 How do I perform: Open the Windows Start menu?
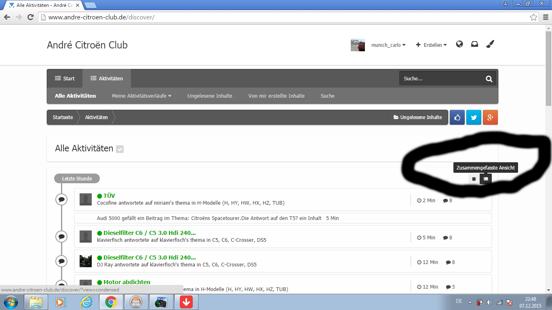point(11,302)
